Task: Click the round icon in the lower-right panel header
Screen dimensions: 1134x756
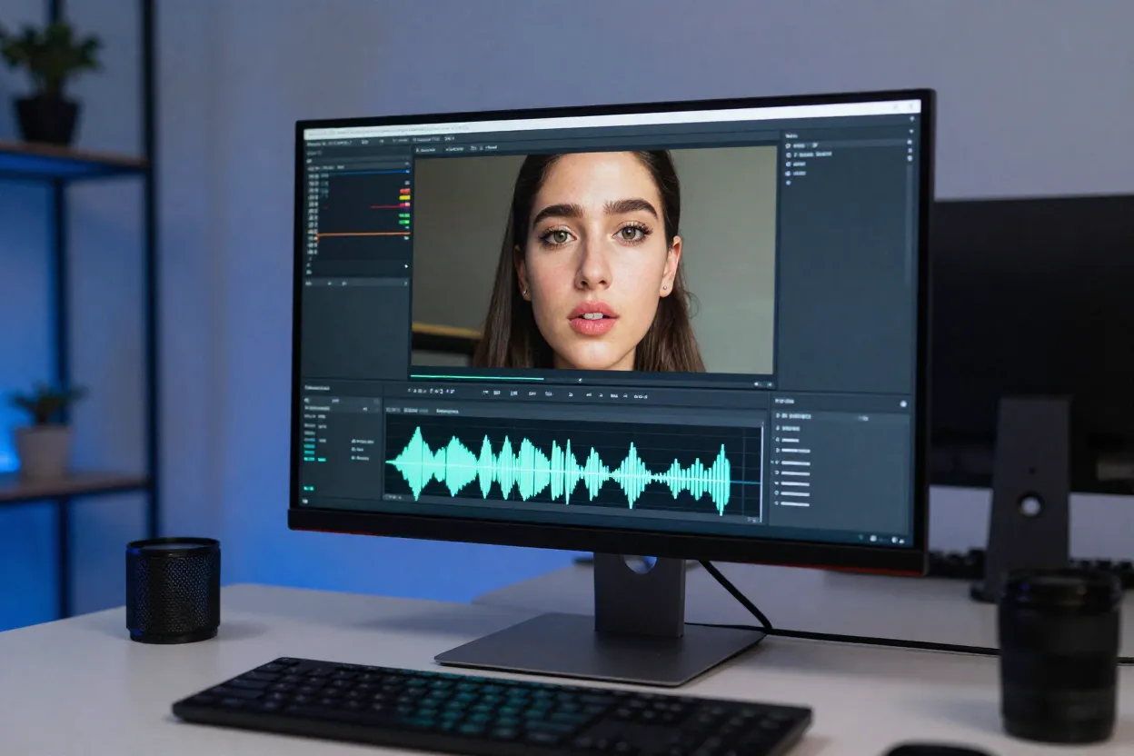Action: tap(903, 403)
